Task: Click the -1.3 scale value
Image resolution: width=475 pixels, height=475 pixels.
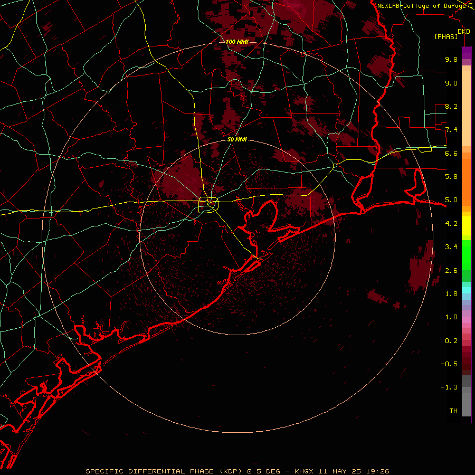Action: [449, 387]
